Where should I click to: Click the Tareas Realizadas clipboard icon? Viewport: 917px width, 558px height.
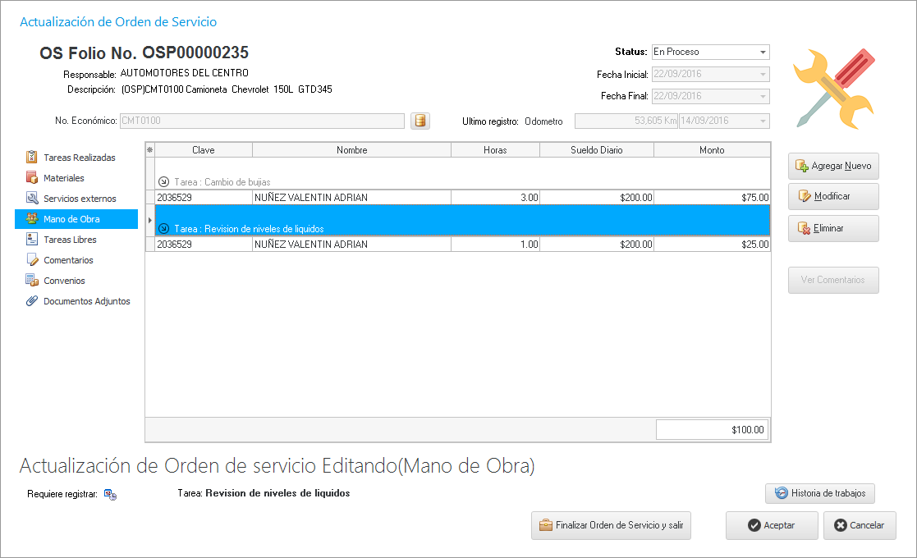point(32,158)
